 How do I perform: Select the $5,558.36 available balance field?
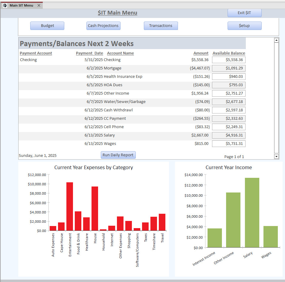tap(229, 60)
